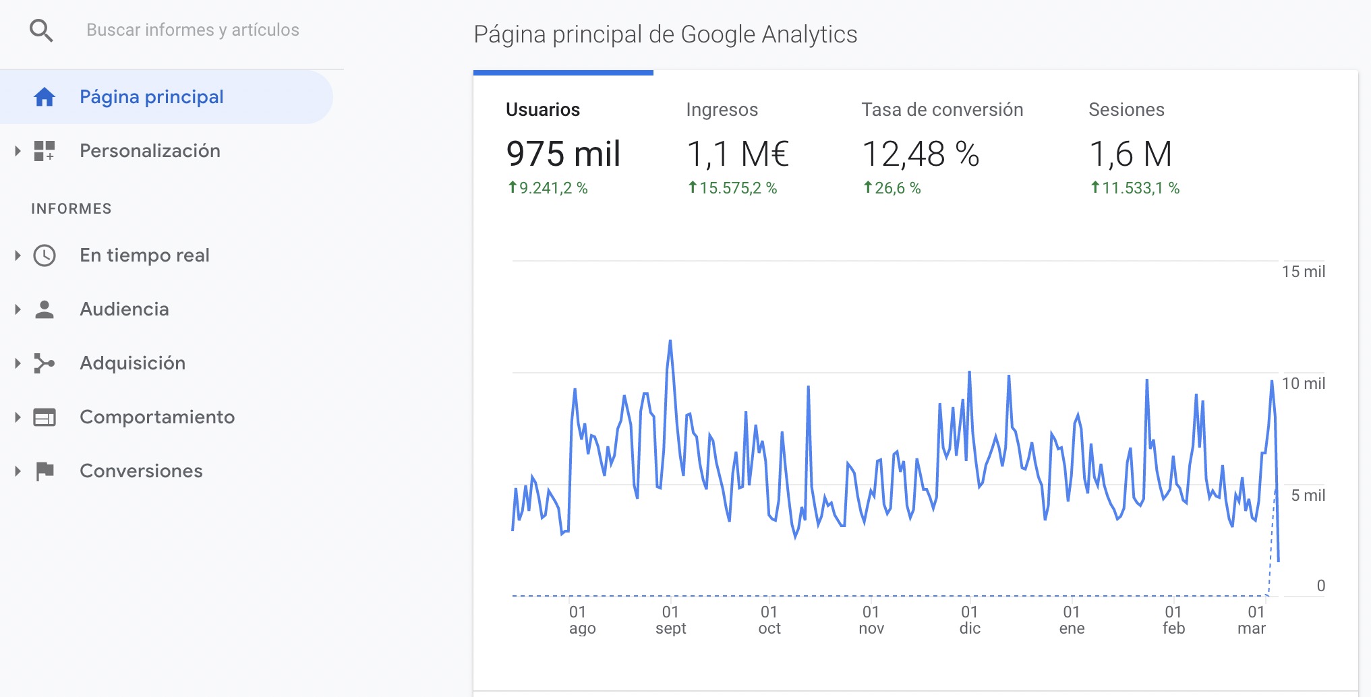Click the 9.241,2 % users change indicator

pos(548,188)
